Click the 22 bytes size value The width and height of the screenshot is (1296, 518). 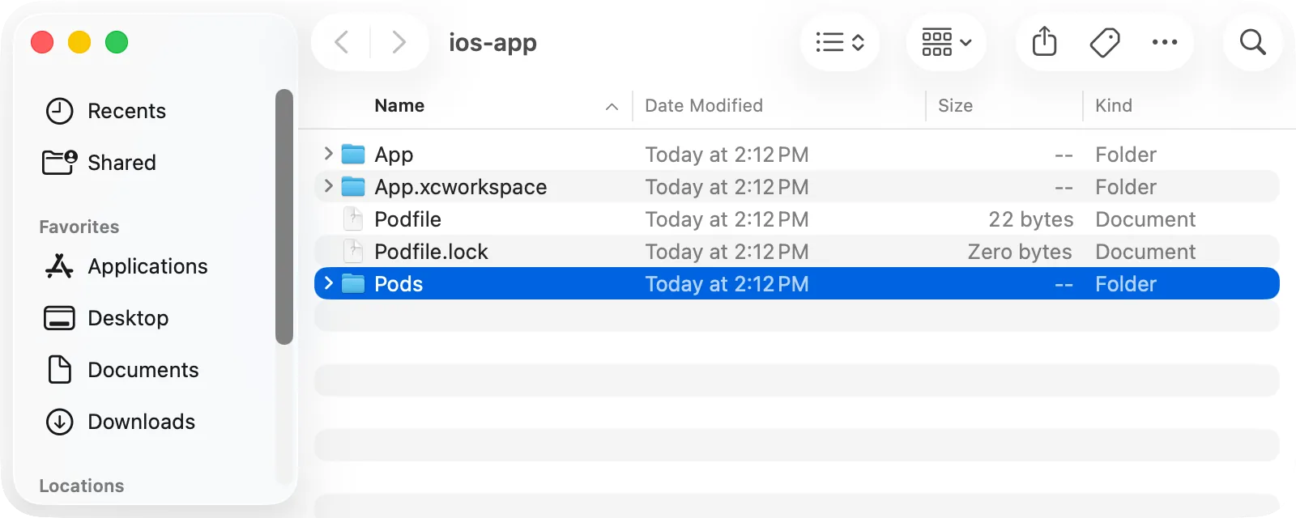(x=1030, y=219)
